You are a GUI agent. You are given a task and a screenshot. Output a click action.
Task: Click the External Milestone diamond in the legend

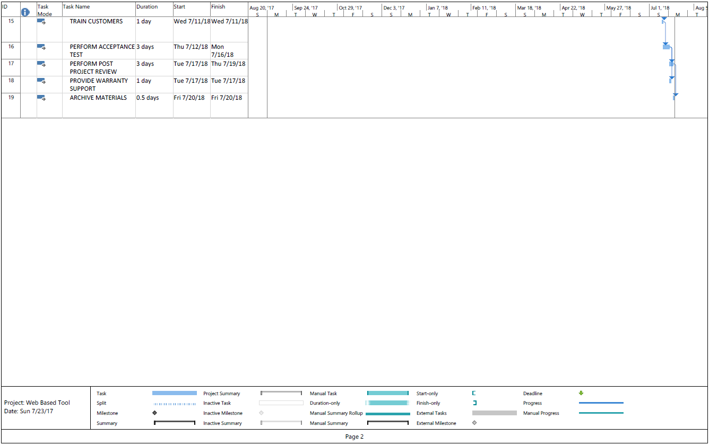click(474, 423)
